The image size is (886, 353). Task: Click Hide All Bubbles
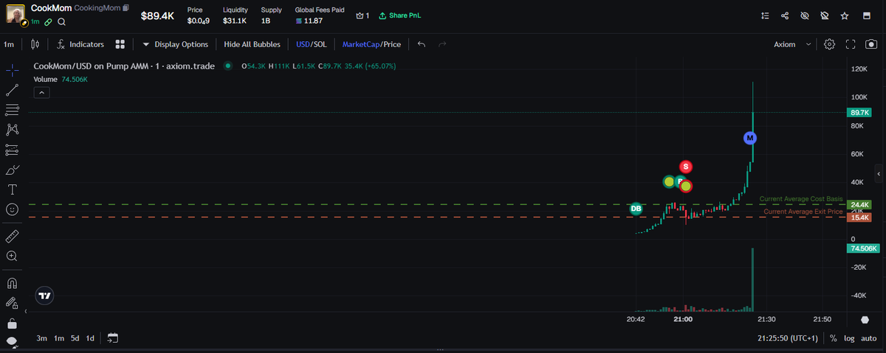tap(252, 44)
